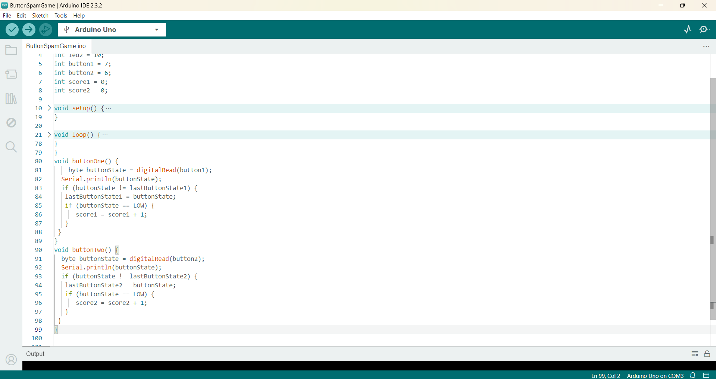The image size is (716, 379).
Task: Click the int button2 = 6 line
Action: tap(82, 73)
